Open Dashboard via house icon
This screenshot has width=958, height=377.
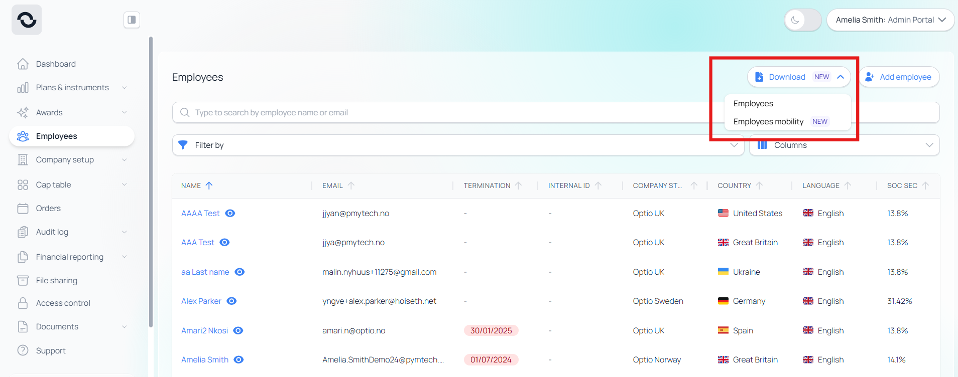coord(23,64)
